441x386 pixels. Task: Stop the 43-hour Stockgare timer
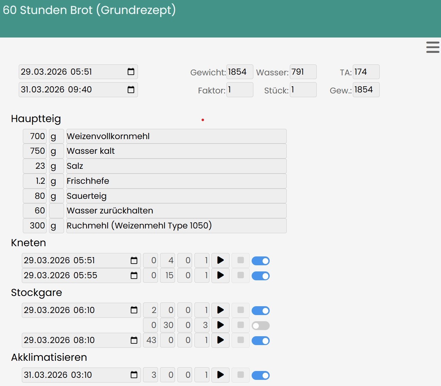240,340
